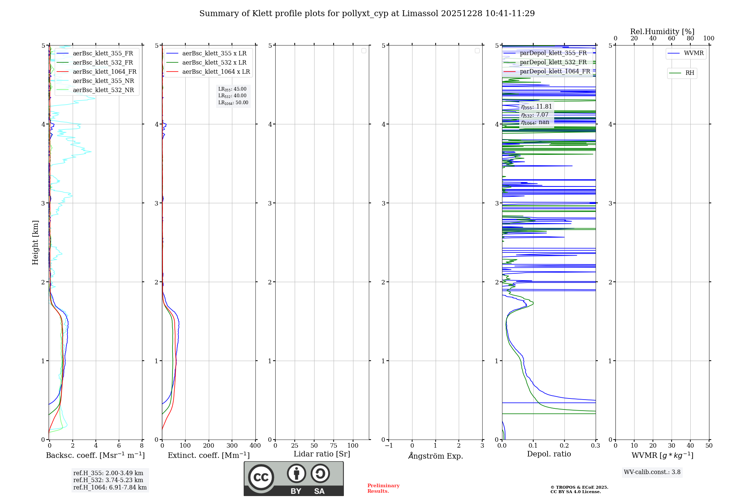Click the aerBsc_klett_532 x LR legend label

click(214, 63)
